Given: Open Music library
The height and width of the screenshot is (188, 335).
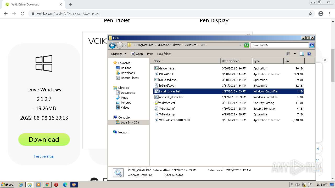Looking at the screenshot, I should (124, 98).
